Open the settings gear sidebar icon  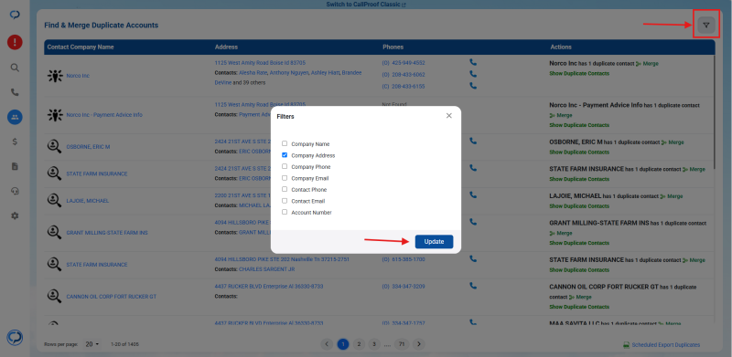point(15,215)
